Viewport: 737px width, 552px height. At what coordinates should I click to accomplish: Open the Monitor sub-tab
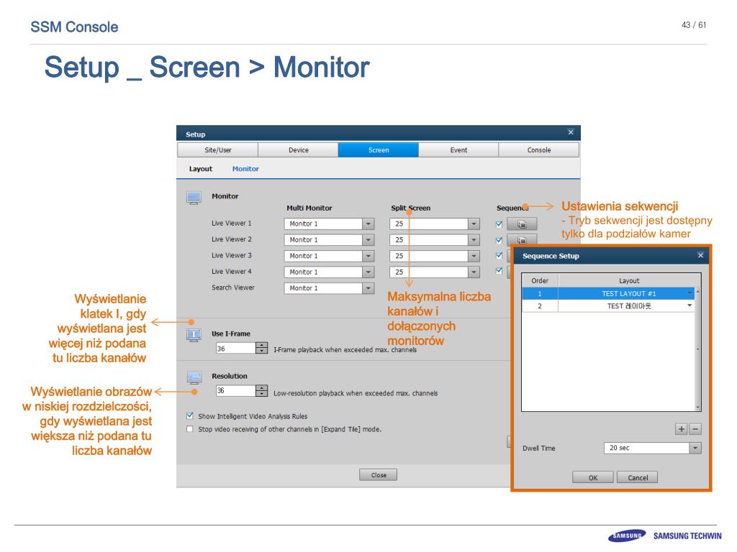point(245,168)
